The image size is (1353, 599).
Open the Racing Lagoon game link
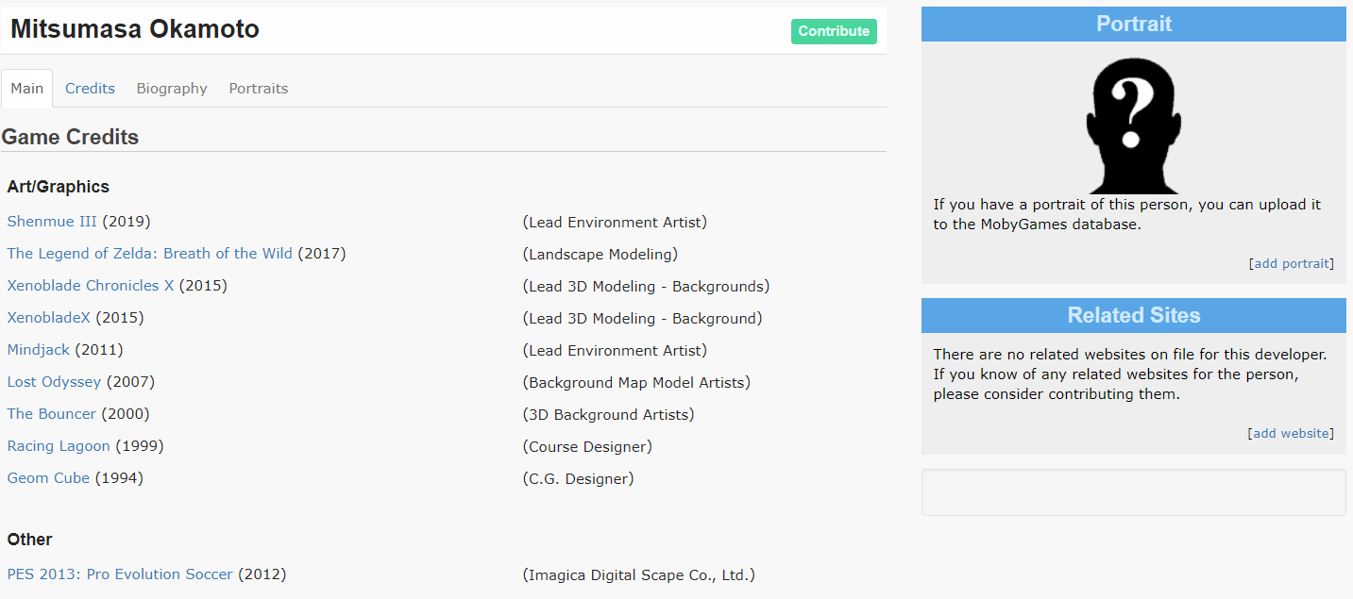point(59,446)
